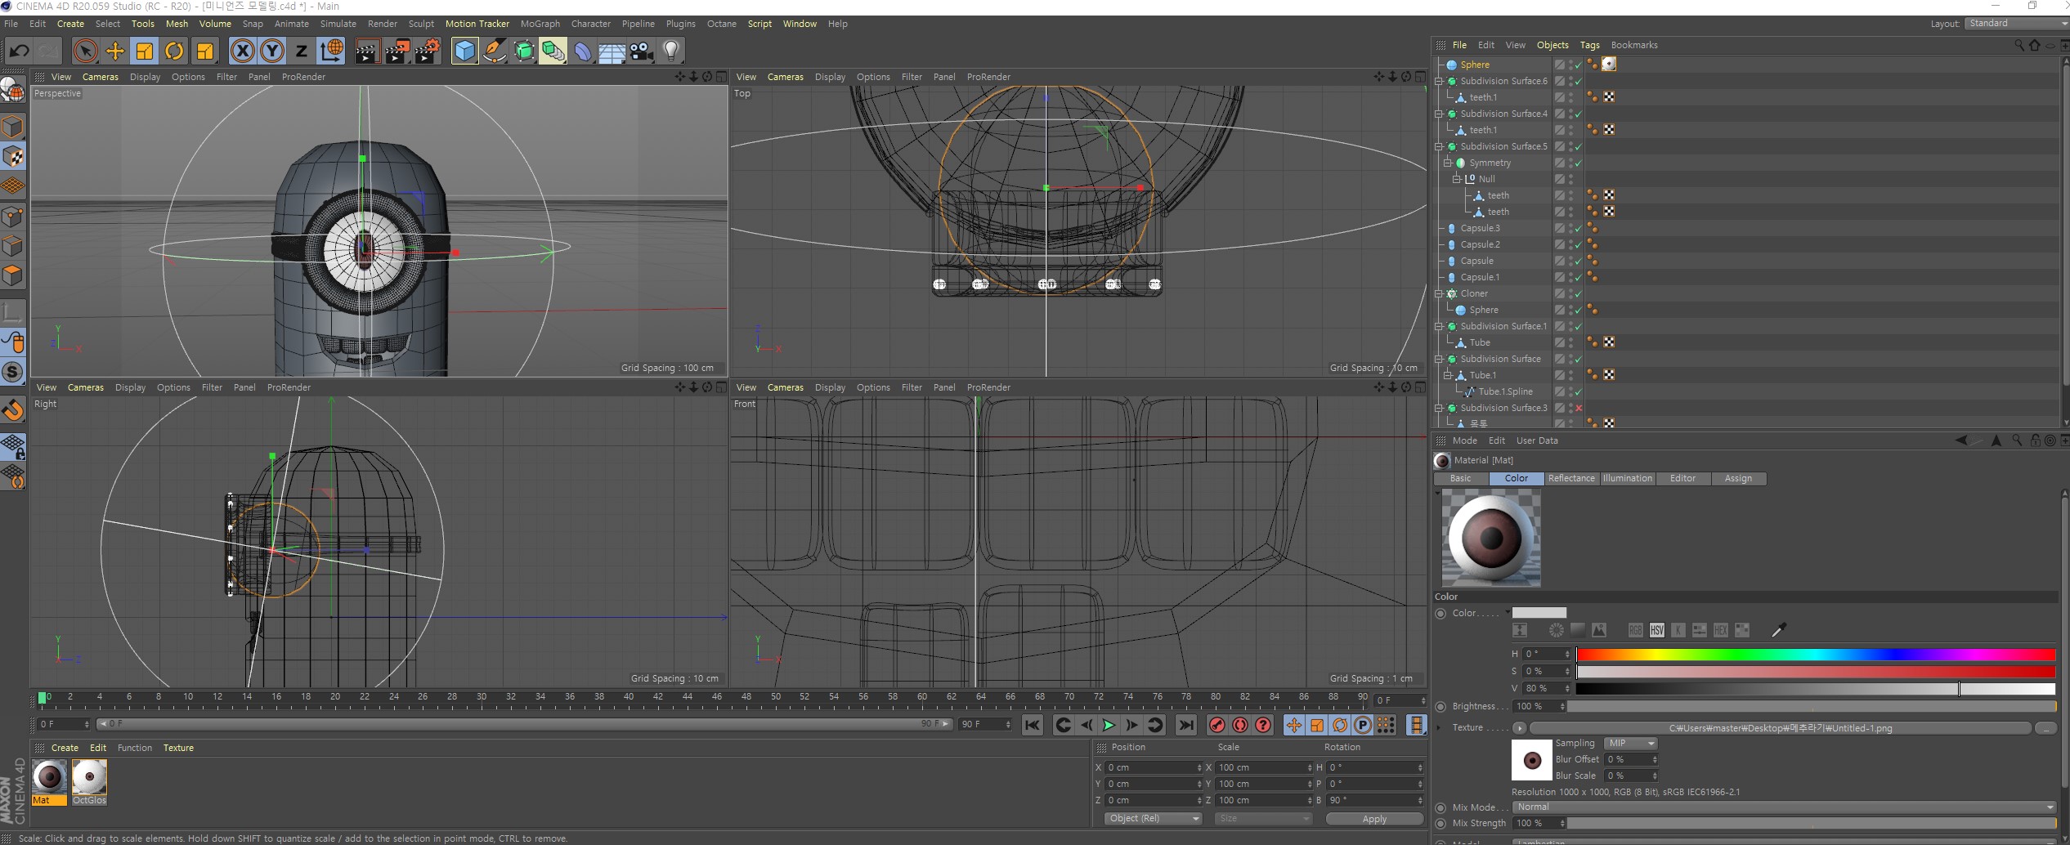Add a Camera object
2070x845 pixels.
[642, 51]
